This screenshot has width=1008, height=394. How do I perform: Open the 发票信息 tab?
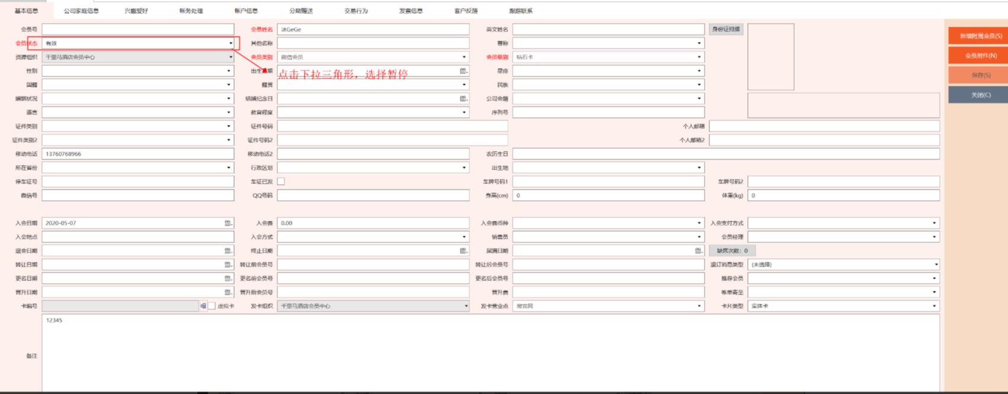click(411, 11)
